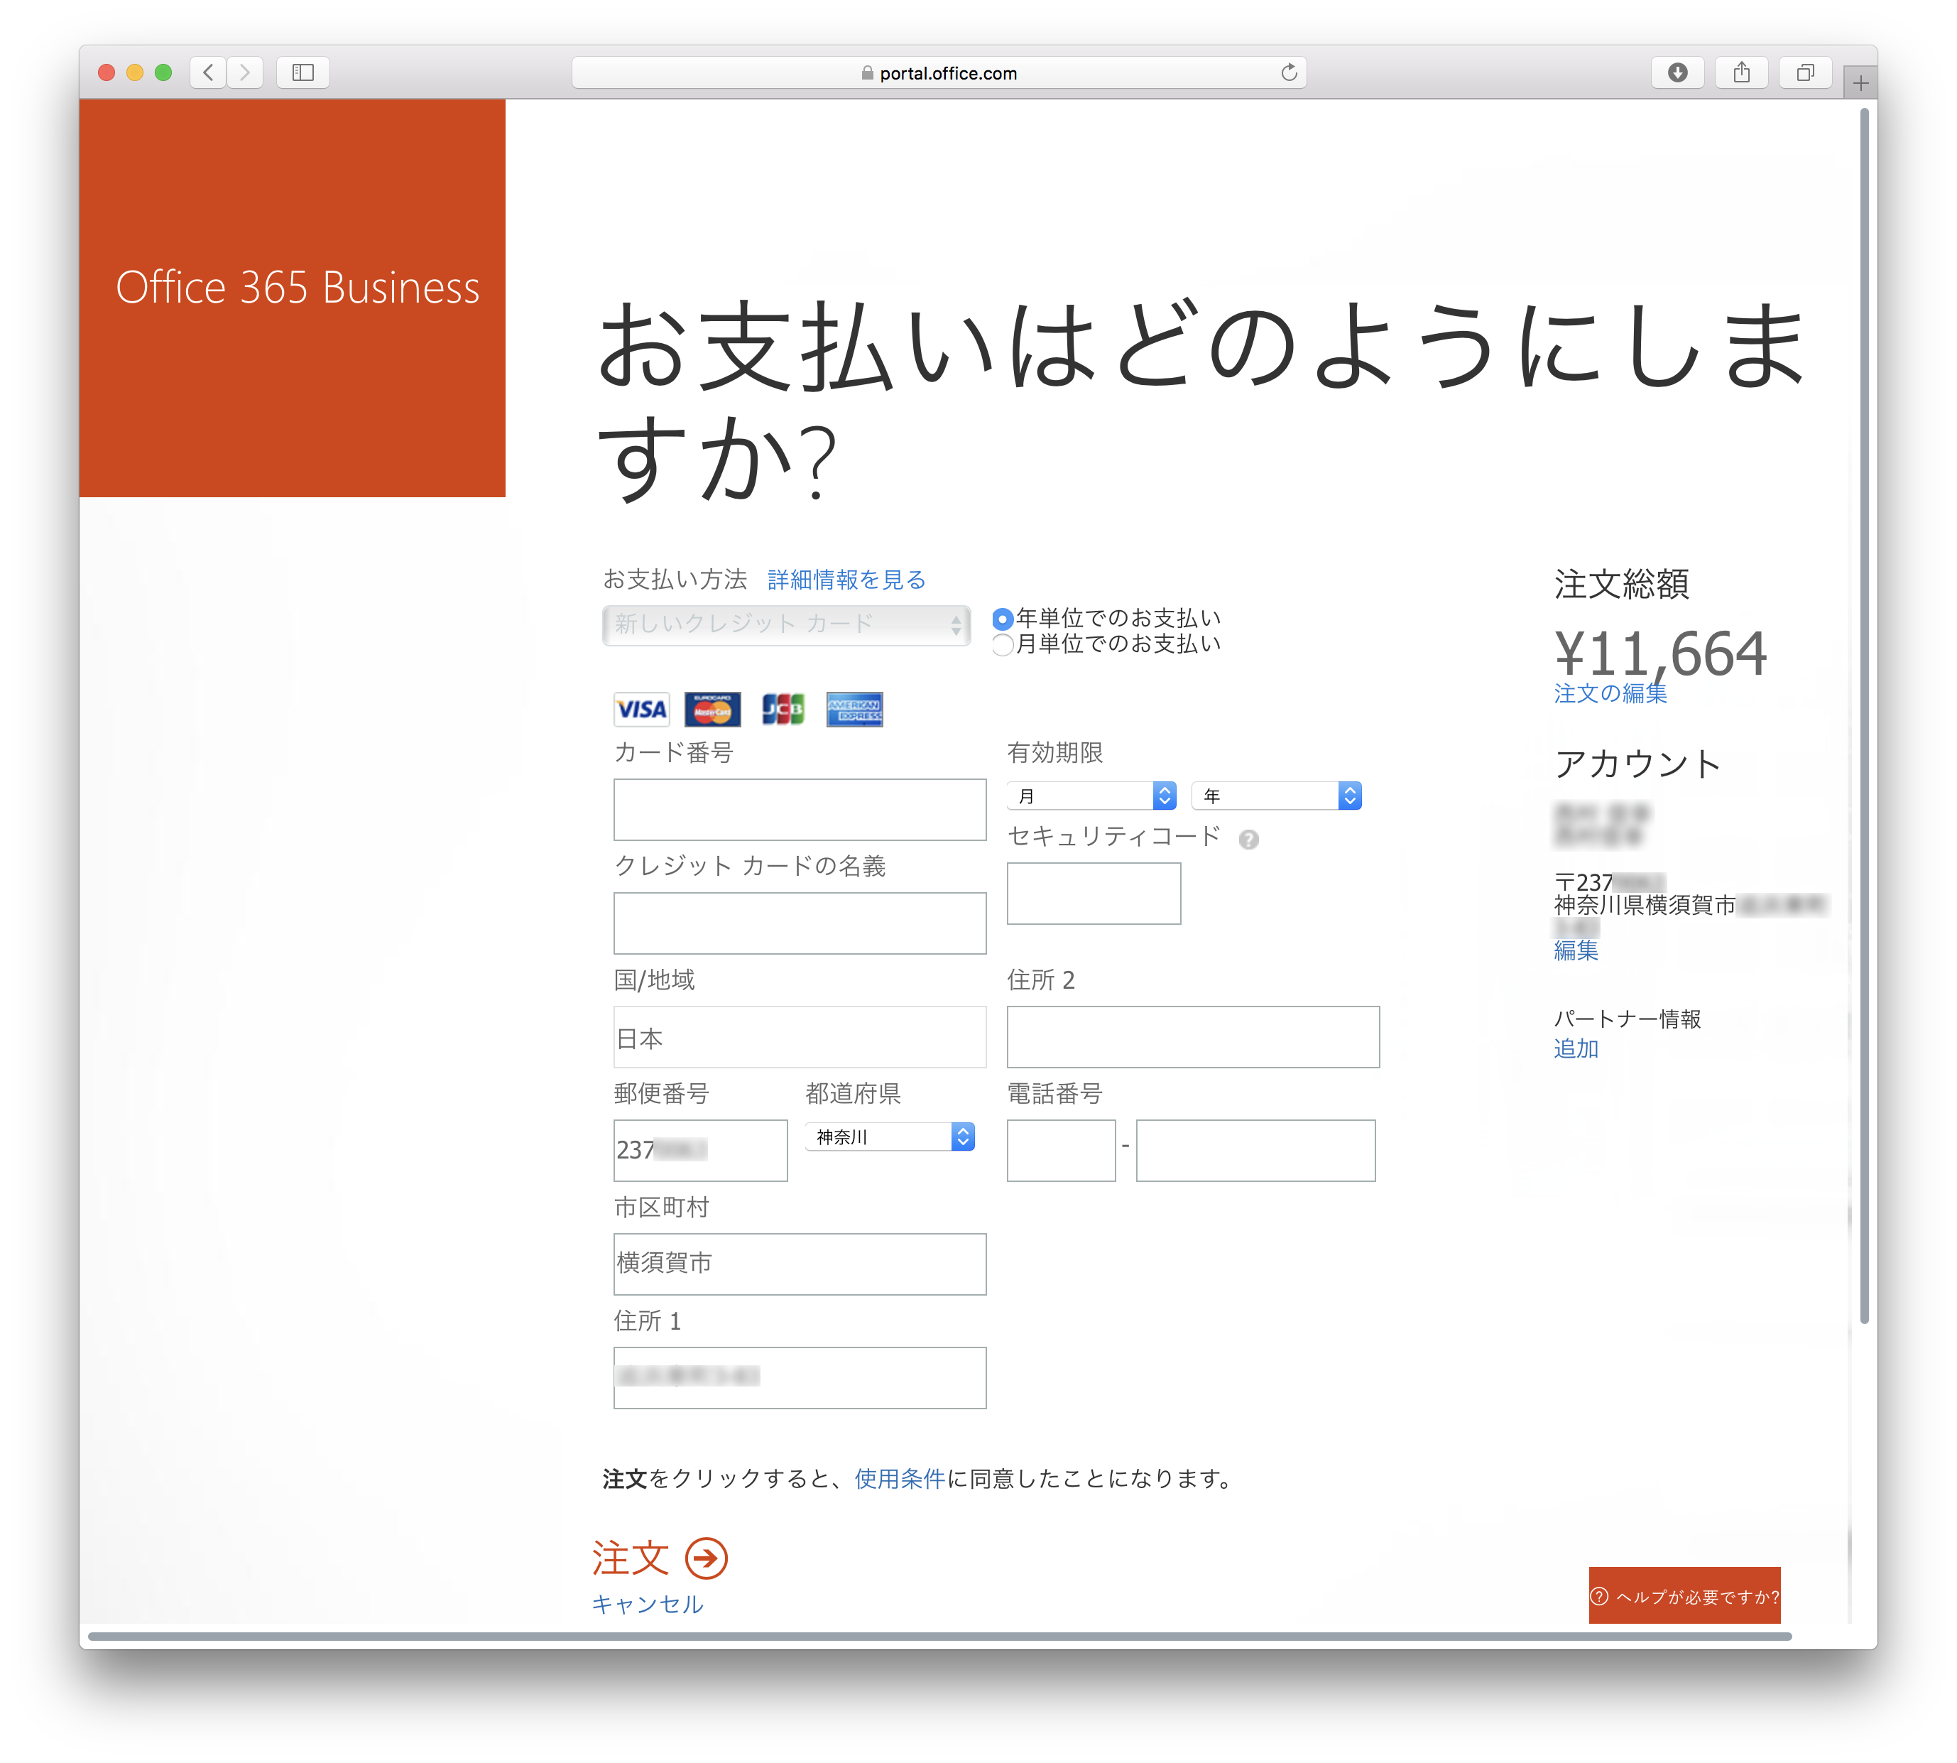Screen dimensions: 1957x1763
Task: Open the 使用条件 terms link
Action: pos(898,1478)
